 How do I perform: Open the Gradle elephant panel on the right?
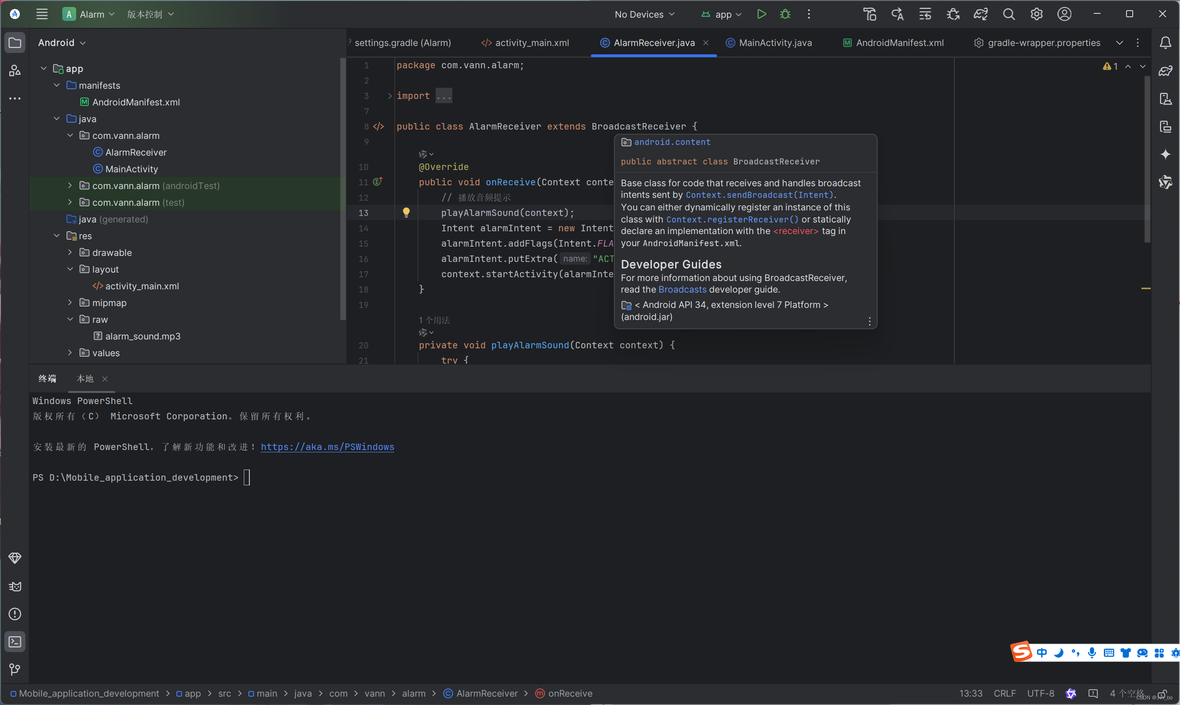pyautogui.click(x=1166, y=70)
